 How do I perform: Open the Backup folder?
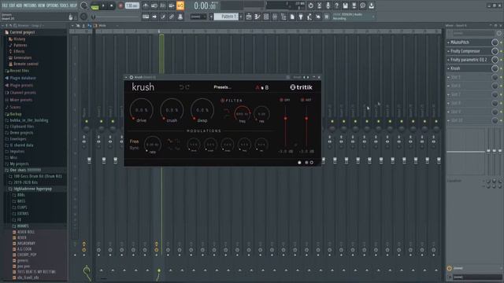click(x=15, y=114)
